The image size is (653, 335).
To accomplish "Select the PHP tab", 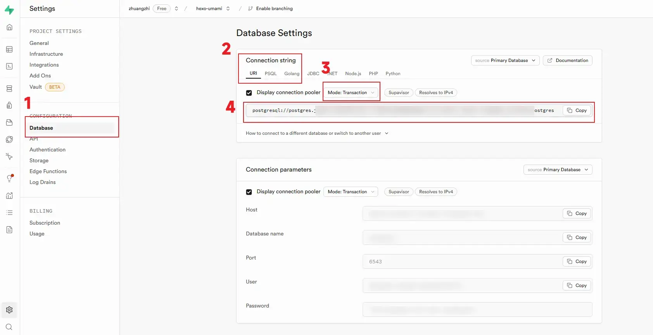I will coord(373,74).
